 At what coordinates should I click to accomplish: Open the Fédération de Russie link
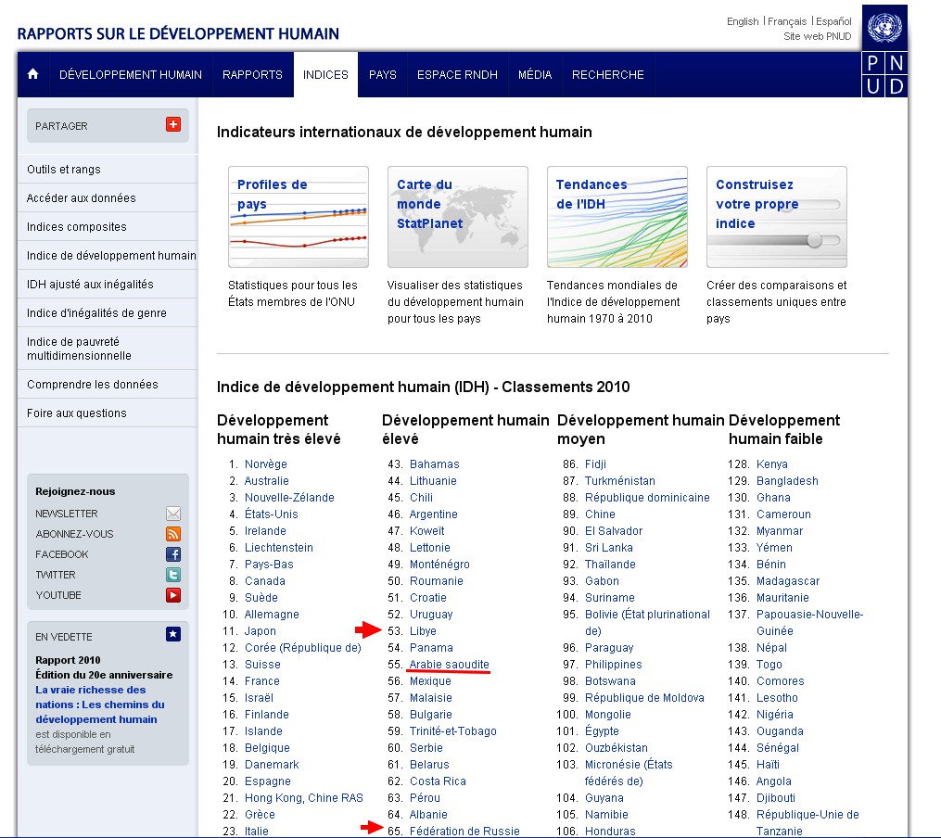click(464, 832)
